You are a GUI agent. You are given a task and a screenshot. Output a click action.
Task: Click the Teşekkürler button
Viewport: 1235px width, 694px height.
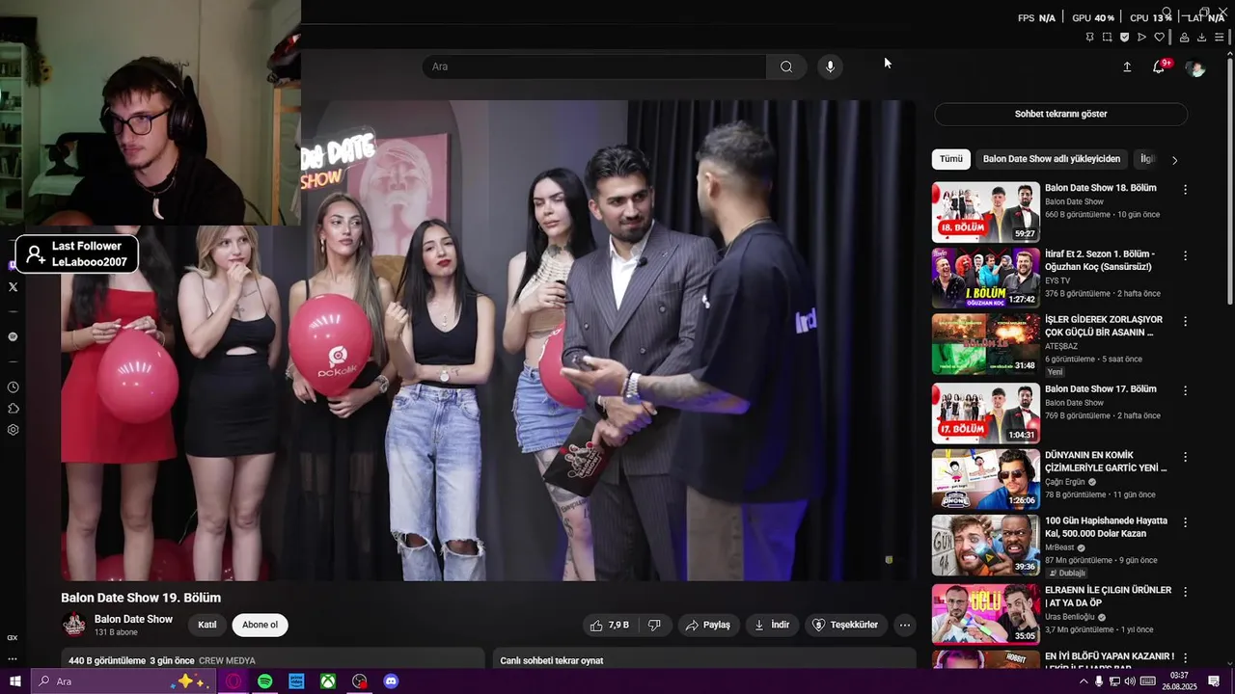pyautogui.click(x=845, y=625)
